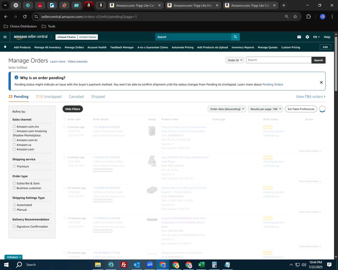Close the pending order info banner

pyautogui.click(x=321, y=82)
